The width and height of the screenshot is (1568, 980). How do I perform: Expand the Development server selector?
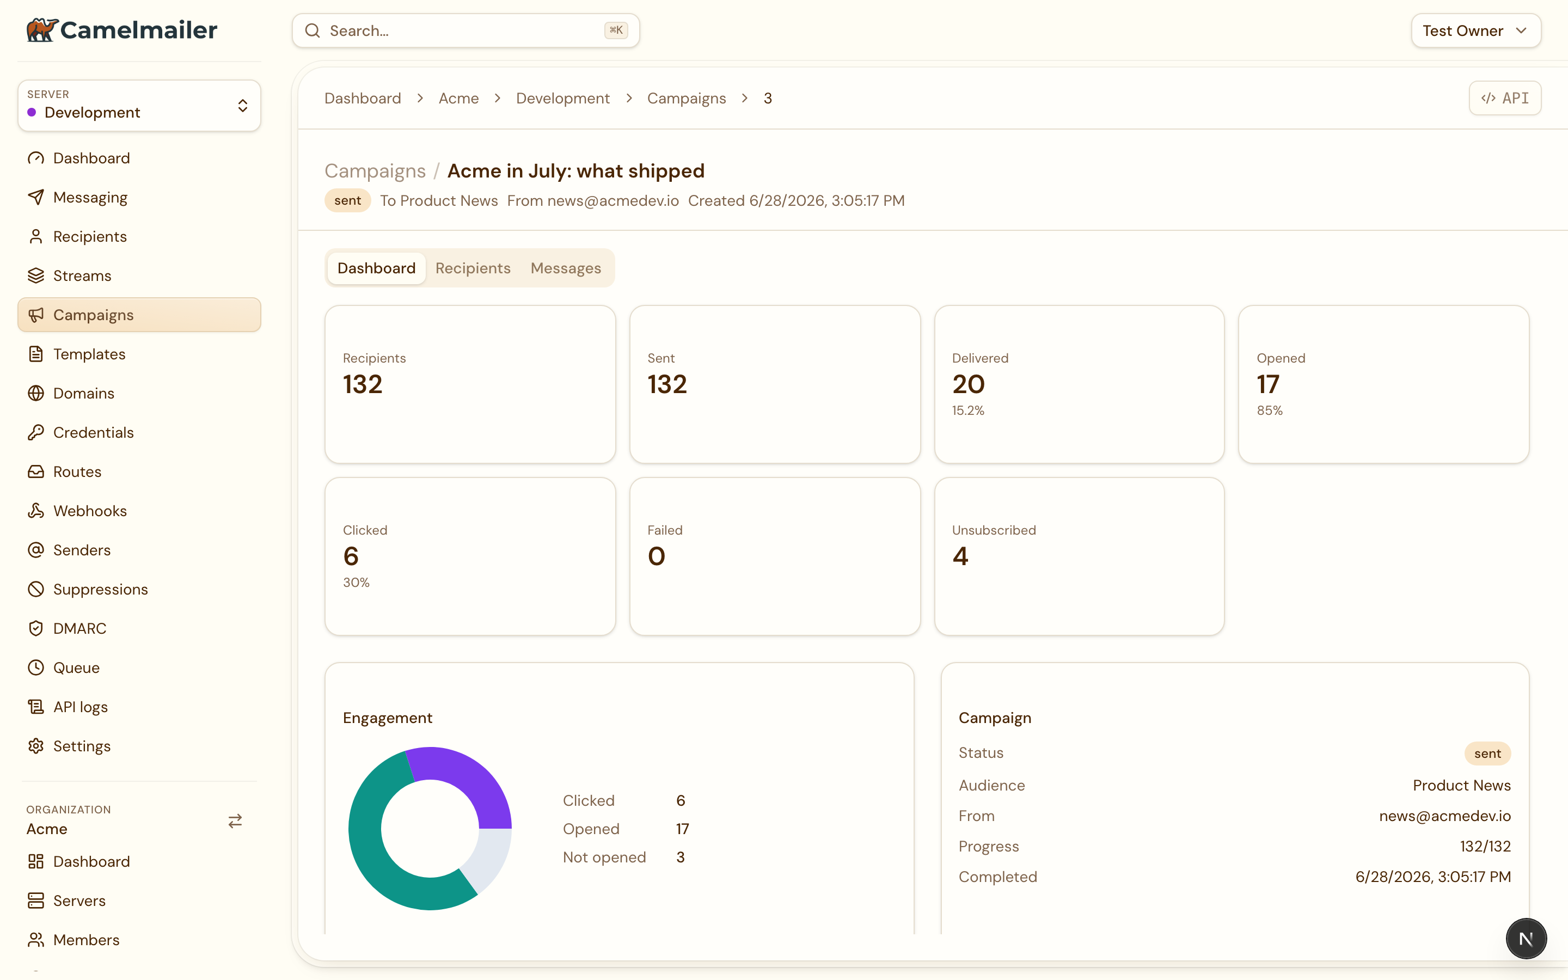coord(139,106)
